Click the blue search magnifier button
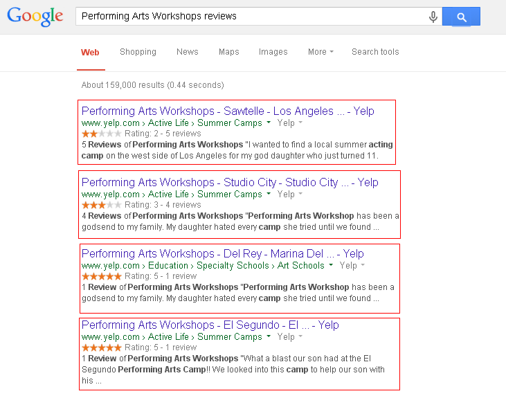This screenshot has width=506, height=398. click(461, 17)
